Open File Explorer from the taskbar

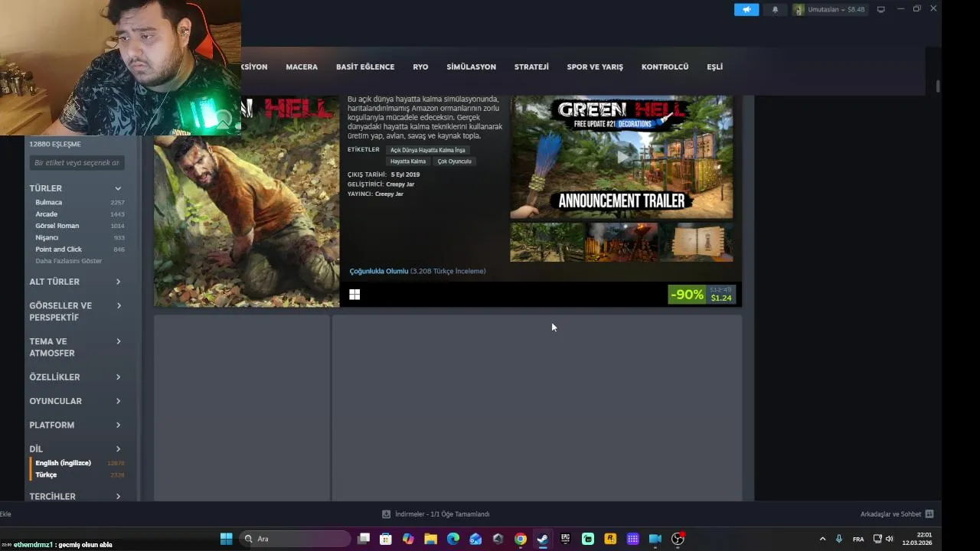pos(430,539)
